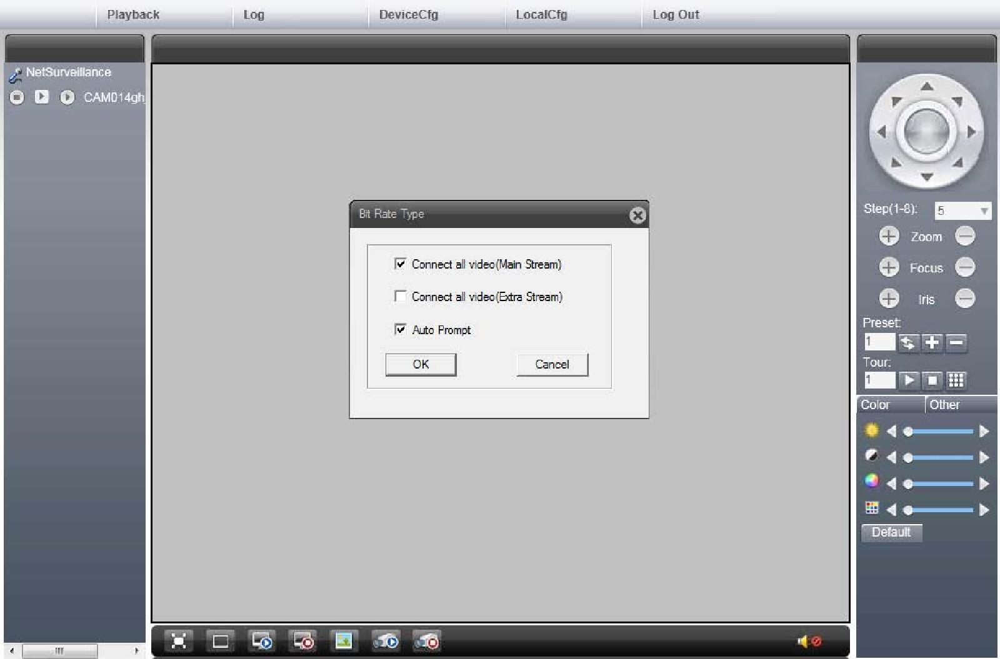Tilt the PTZ camera up
Image resolution: width=1000 pixels, height=659 pixels.
(x=927, y=87)
